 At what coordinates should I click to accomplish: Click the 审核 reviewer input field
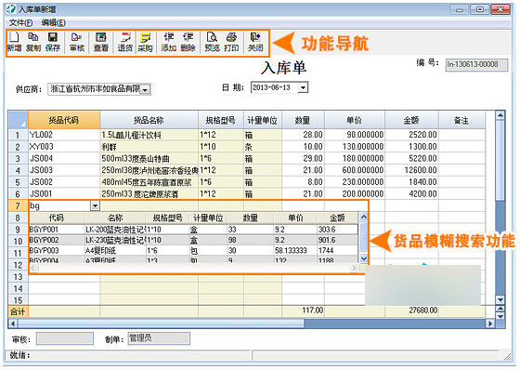[65, 338]
